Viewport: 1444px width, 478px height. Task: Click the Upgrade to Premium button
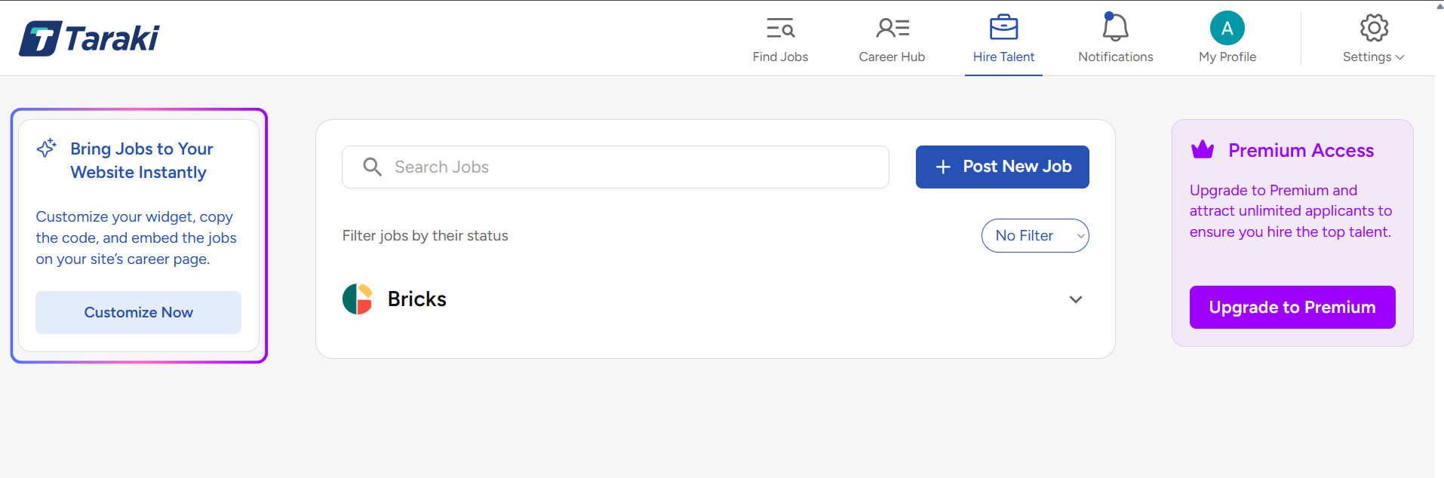pyautogui.click(x=1292, y=307)
